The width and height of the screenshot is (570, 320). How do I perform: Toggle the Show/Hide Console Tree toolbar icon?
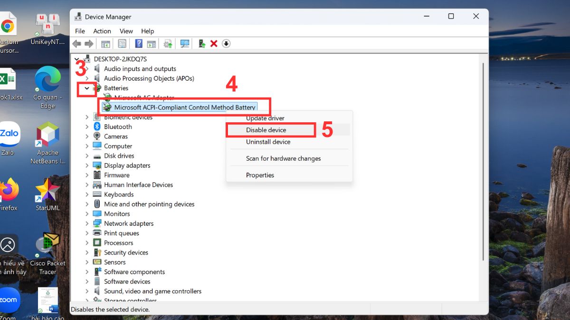105,44
